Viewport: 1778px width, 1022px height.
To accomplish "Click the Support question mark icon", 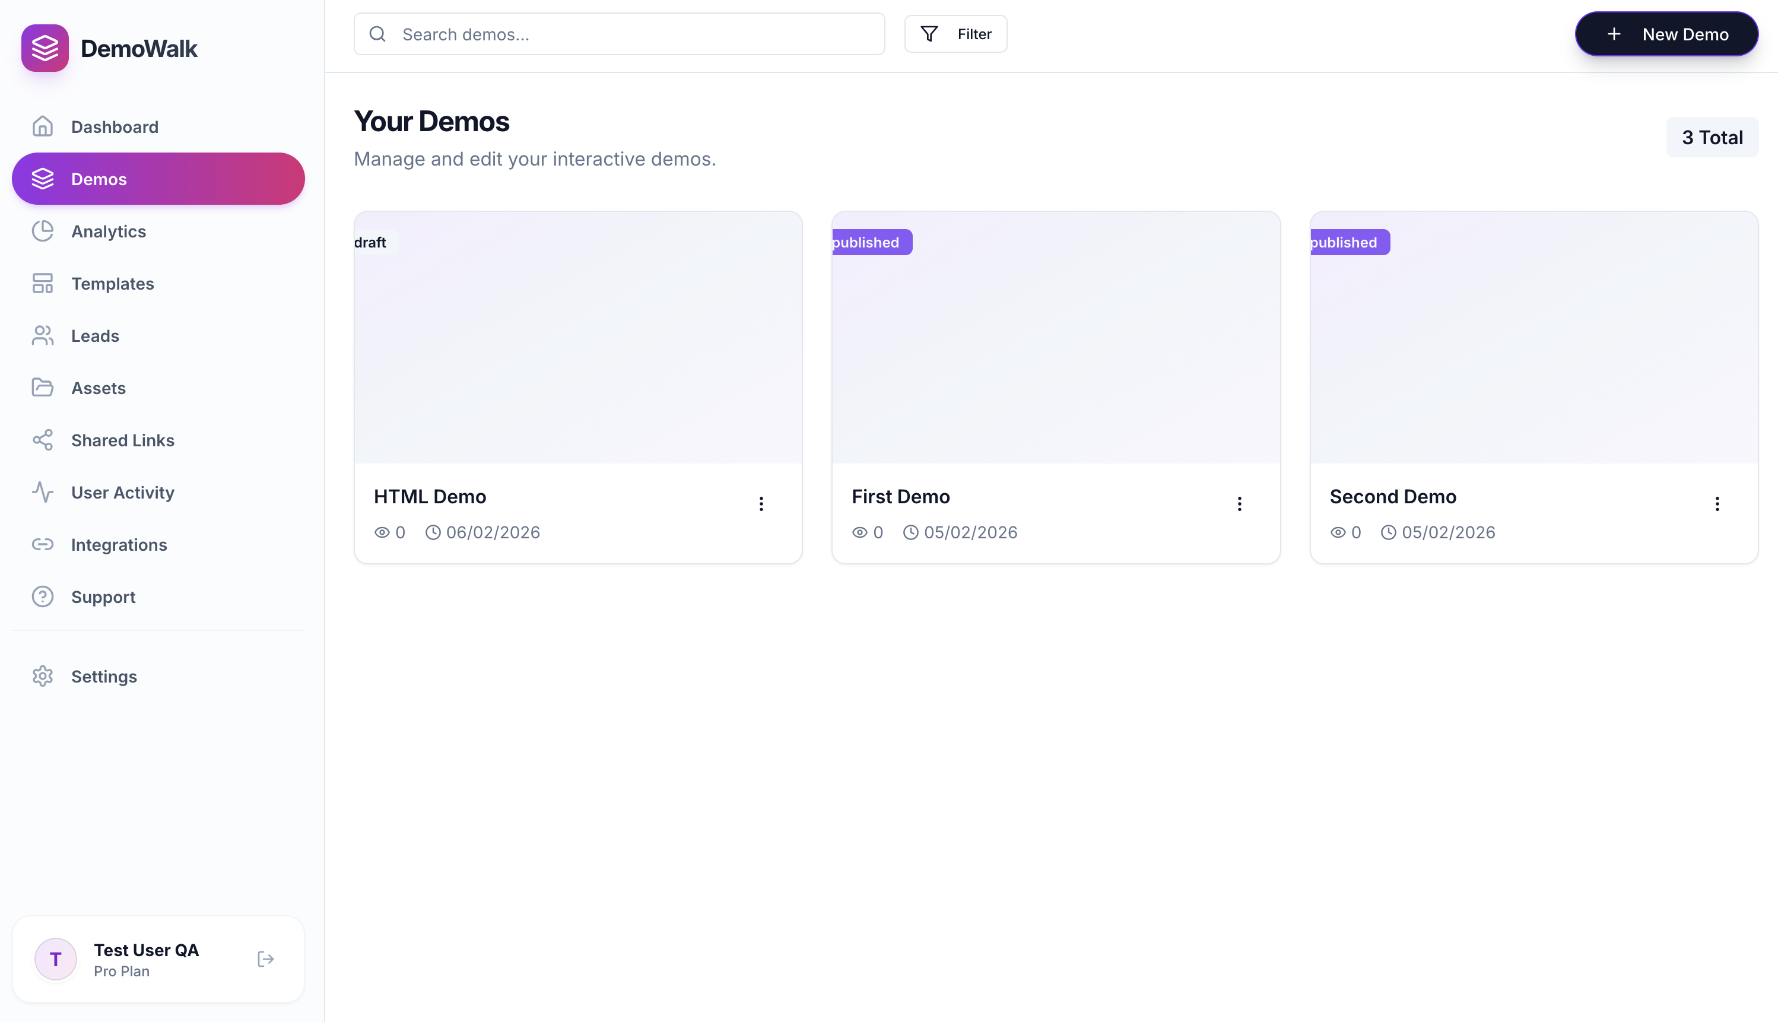I will (x=43, y=596).
